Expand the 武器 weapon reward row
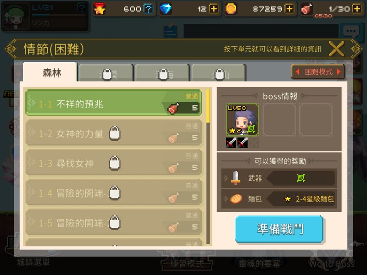The image size is (367, 275). click(x=279, y=178)
